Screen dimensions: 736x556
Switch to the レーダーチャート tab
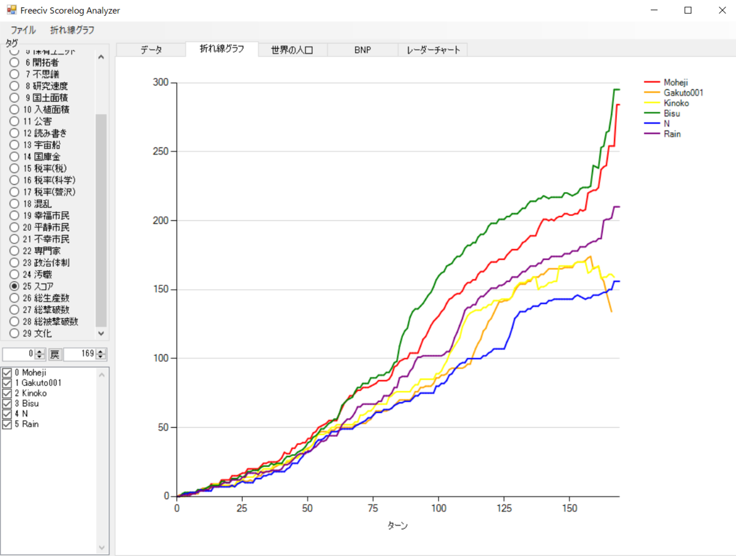coord(433,50)
